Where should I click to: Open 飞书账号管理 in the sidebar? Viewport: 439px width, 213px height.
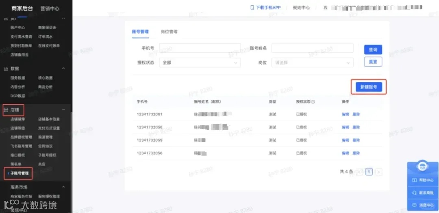21,146
